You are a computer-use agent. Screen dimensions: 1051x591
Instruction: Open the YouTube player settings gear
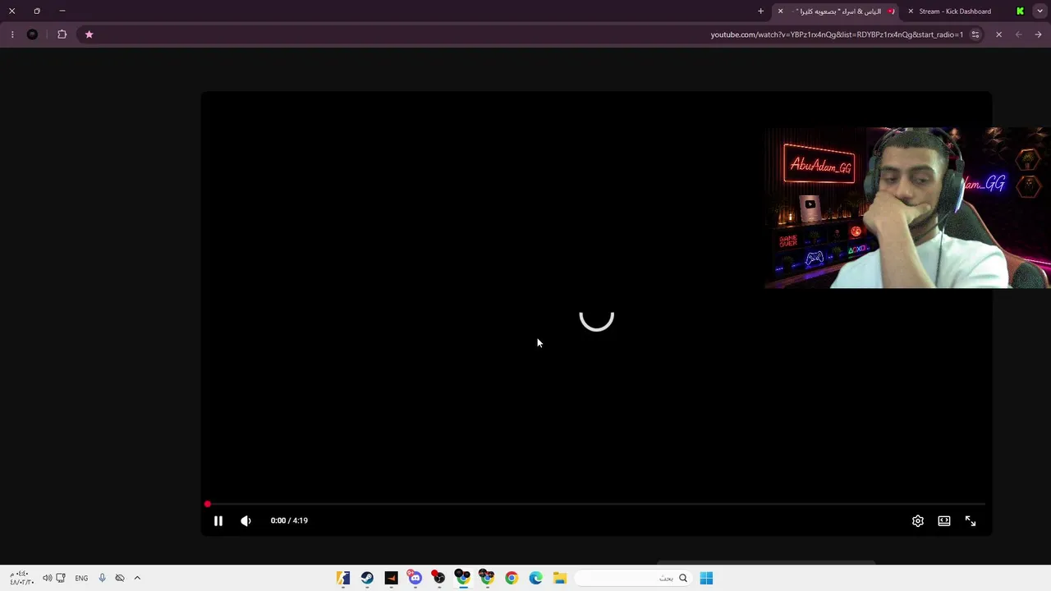tap(918, 520)
